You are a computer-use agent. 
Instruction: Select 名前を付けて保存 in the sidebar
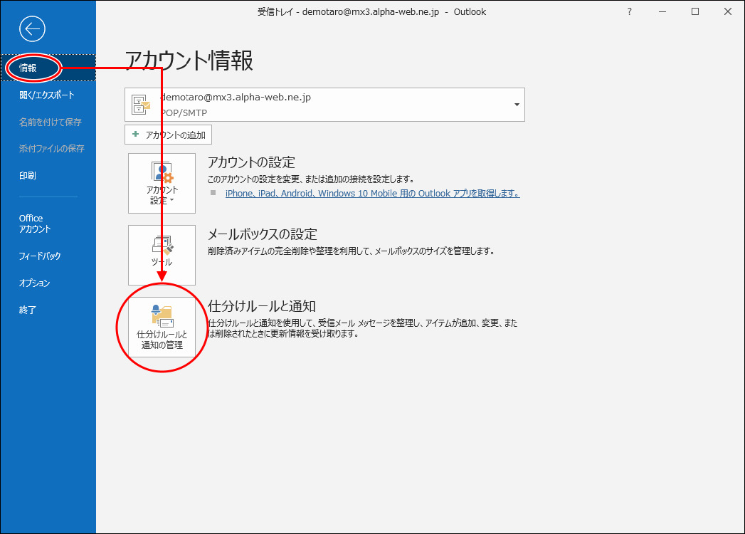pyautogui.click(x=51, y=122)
